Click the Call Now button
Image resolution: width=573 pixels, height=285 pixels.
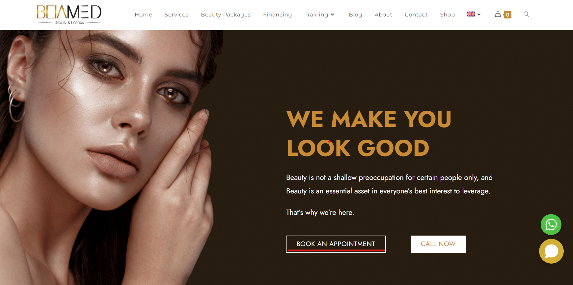point(438,244)
